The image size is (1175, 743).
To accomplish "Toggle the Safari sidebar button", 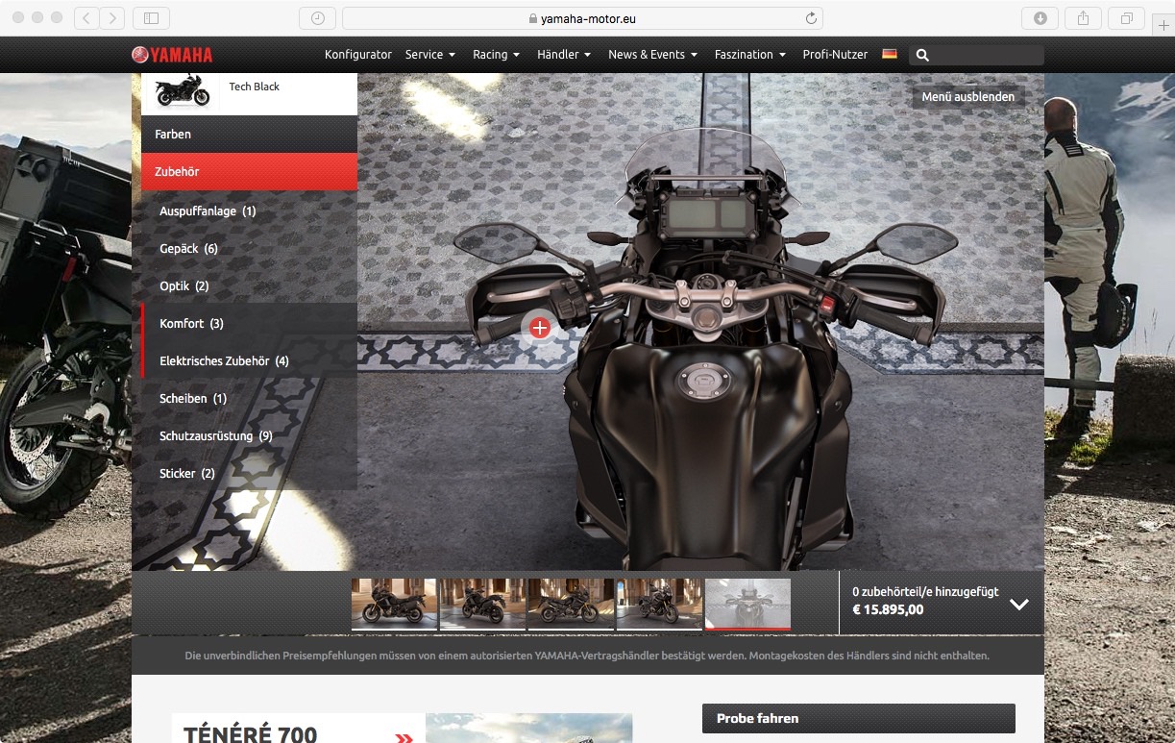I will pos(151,18).
